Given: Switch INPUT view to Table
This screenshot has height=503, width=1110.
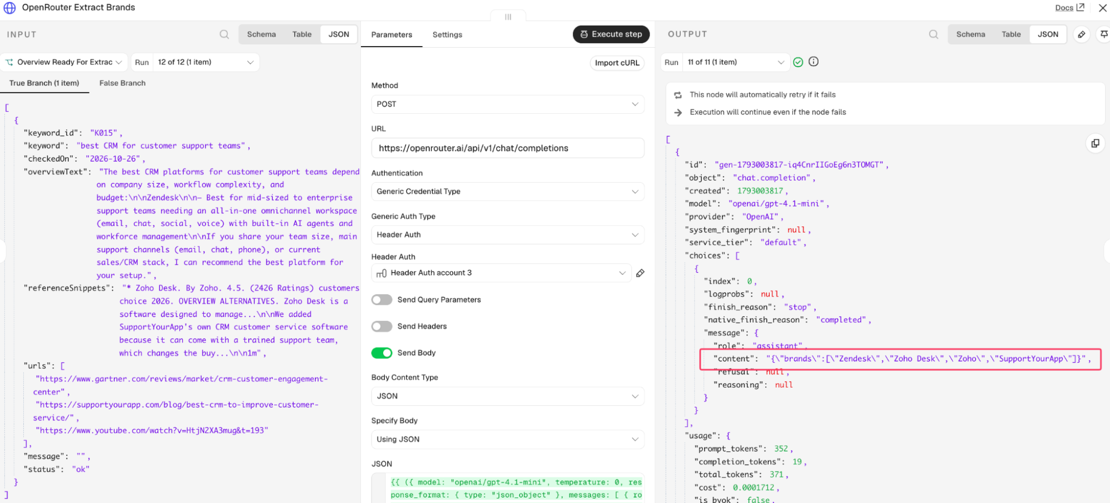Looking at the screenshot, I should point(302,34).
